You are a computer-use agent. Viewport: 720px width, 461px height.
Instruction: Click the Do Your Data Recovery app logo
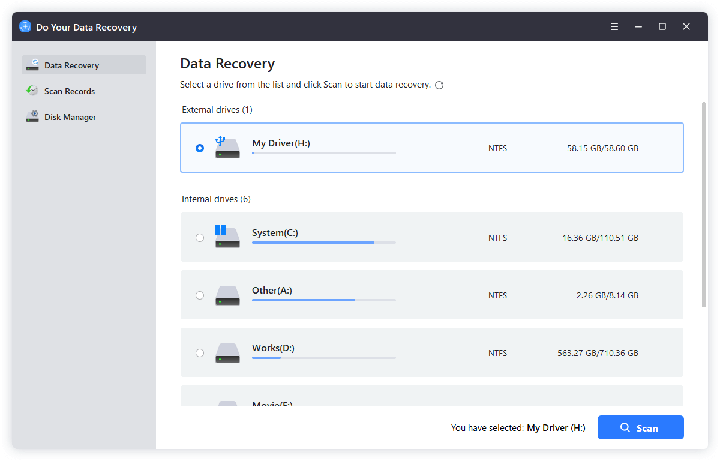pos(25,26)
